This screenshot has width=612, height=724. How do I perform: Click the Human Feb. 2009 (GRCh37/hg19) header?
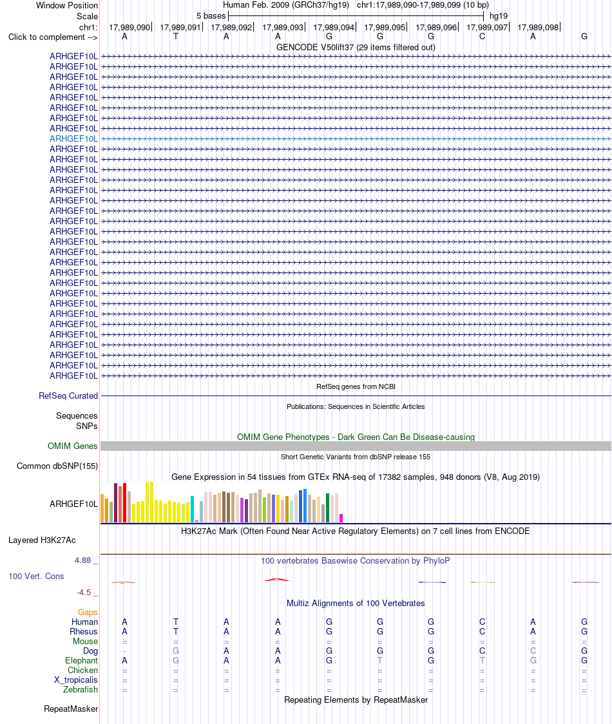coord(286,5)
